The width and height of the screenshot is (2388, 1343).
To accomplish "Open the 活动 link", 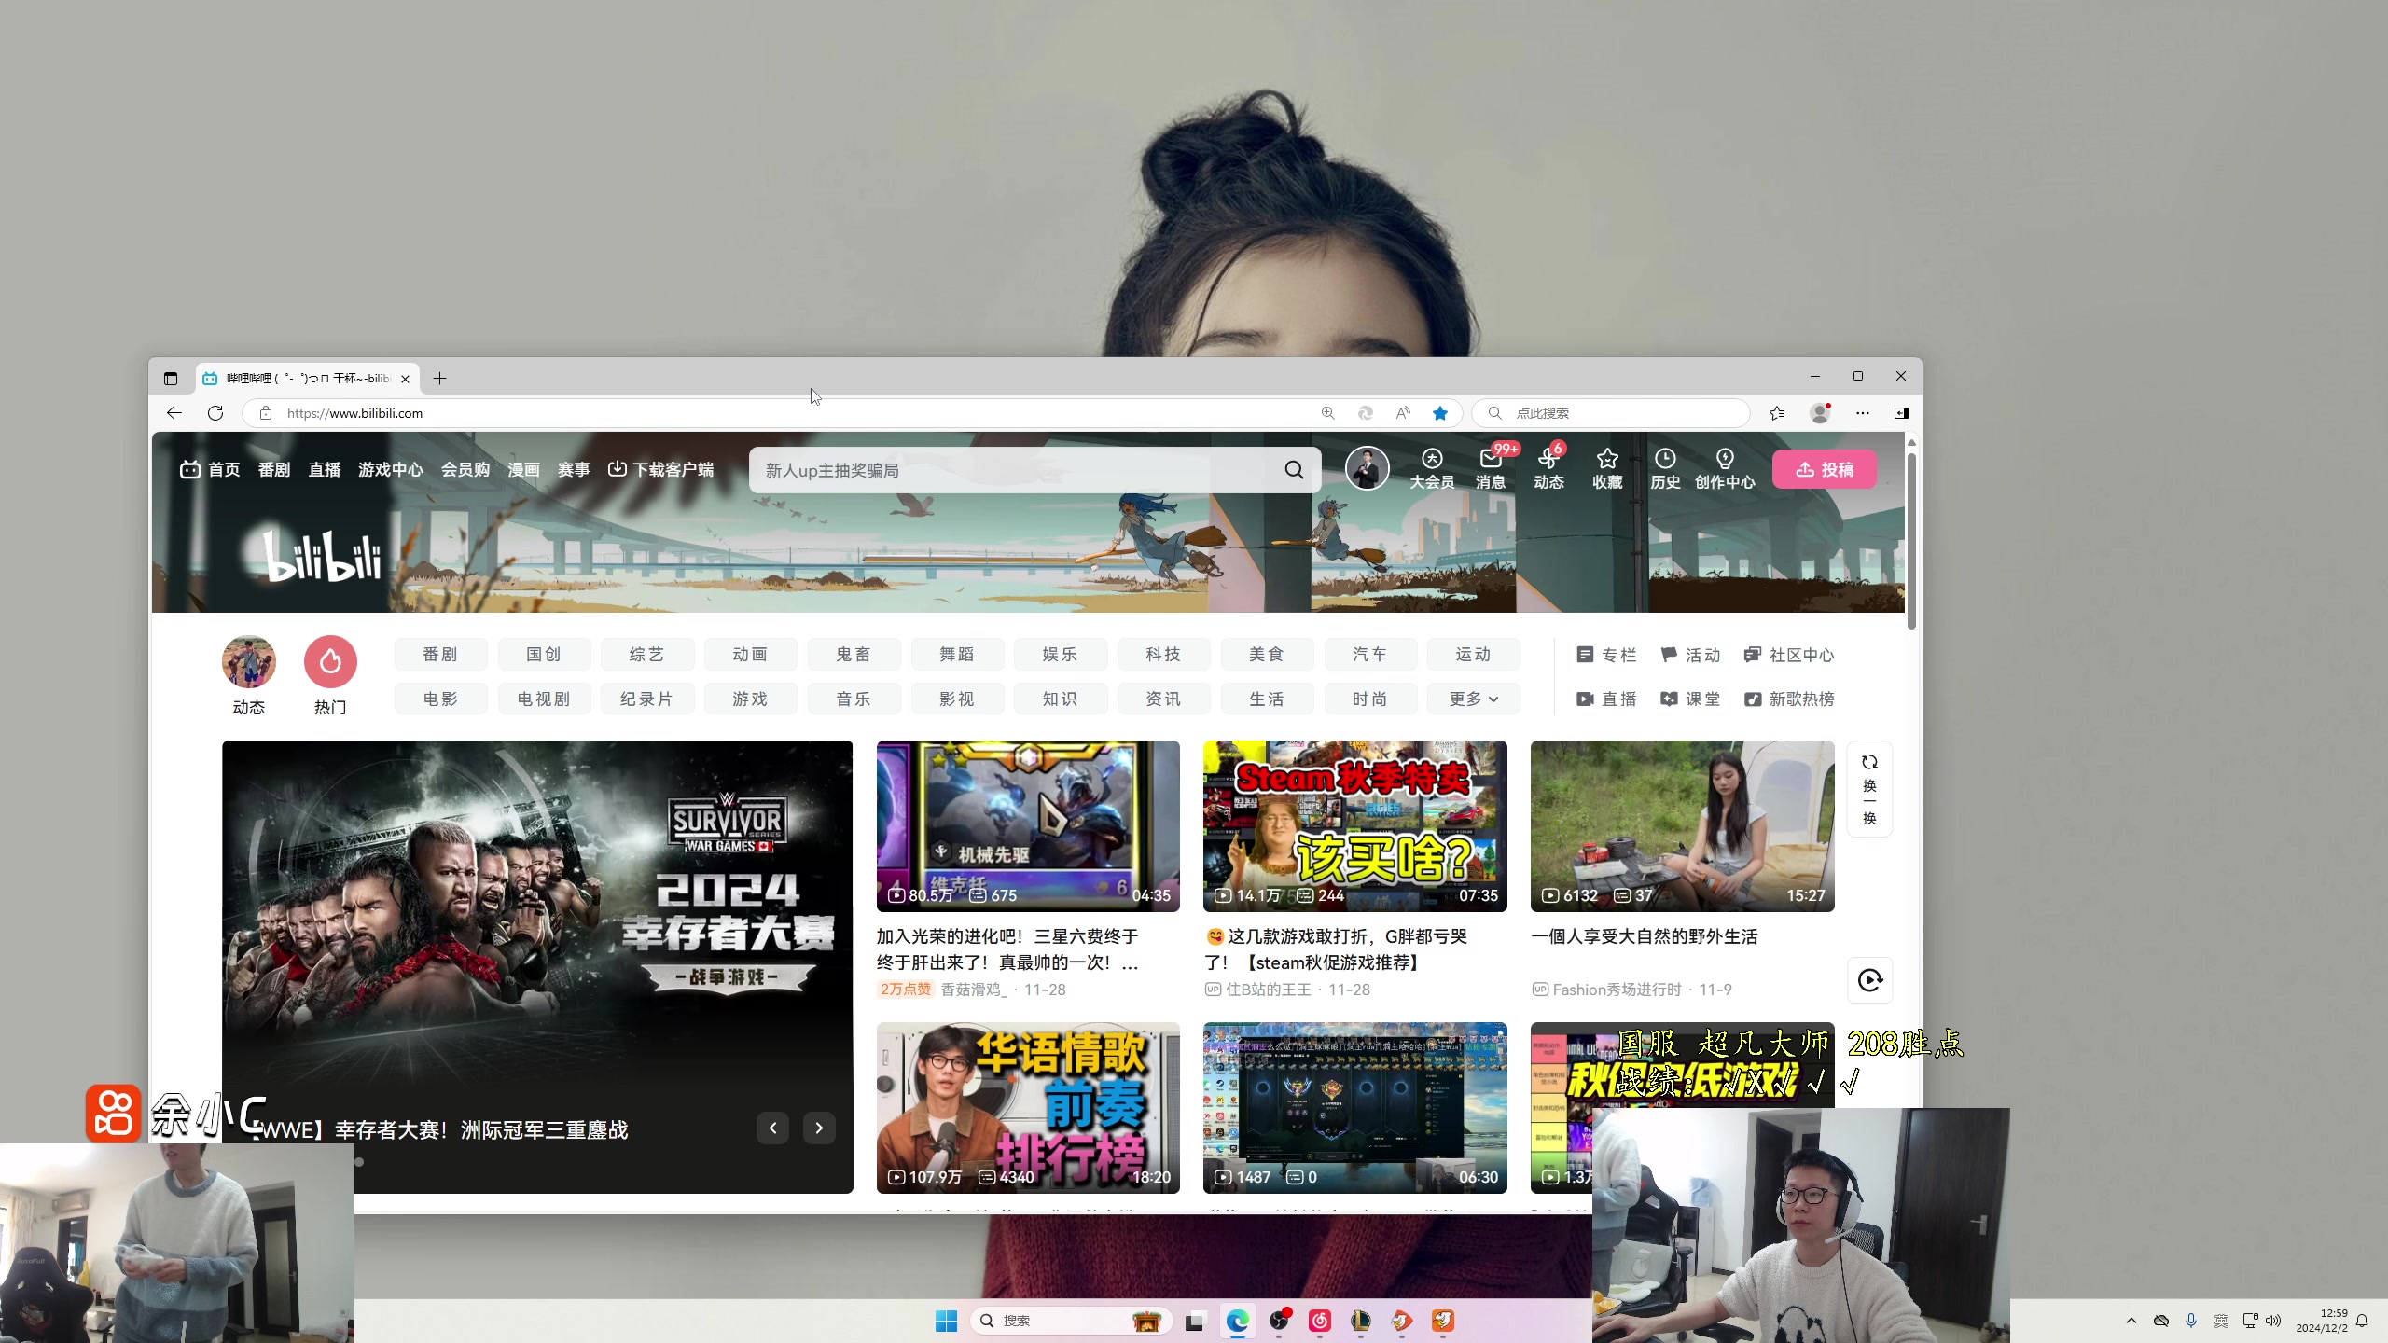I will (x=1690, y=655).
